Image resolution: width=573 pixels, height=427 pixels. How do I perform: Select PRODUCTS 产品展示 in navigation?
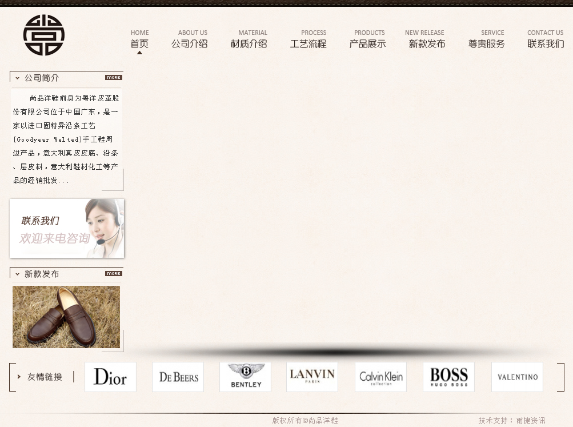click(x=368, y=39)
